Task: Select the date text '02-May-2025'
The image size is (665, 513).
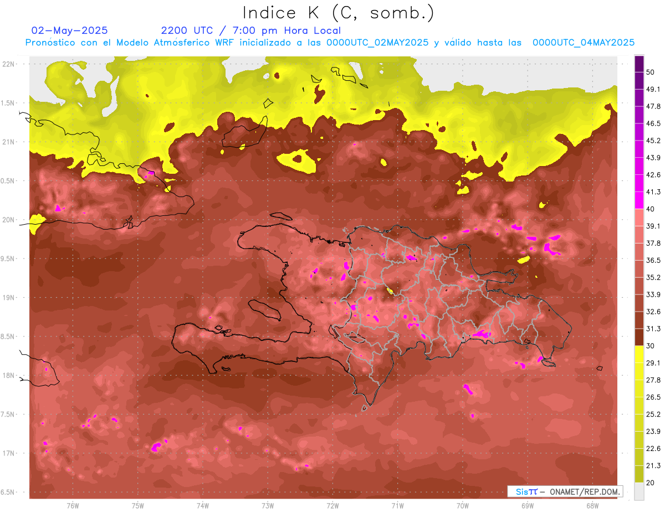Action: 69,30
